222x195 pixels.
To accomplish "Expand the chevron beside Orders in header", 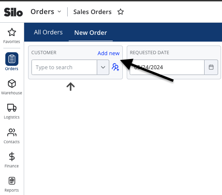I will (x=59, y=12).
